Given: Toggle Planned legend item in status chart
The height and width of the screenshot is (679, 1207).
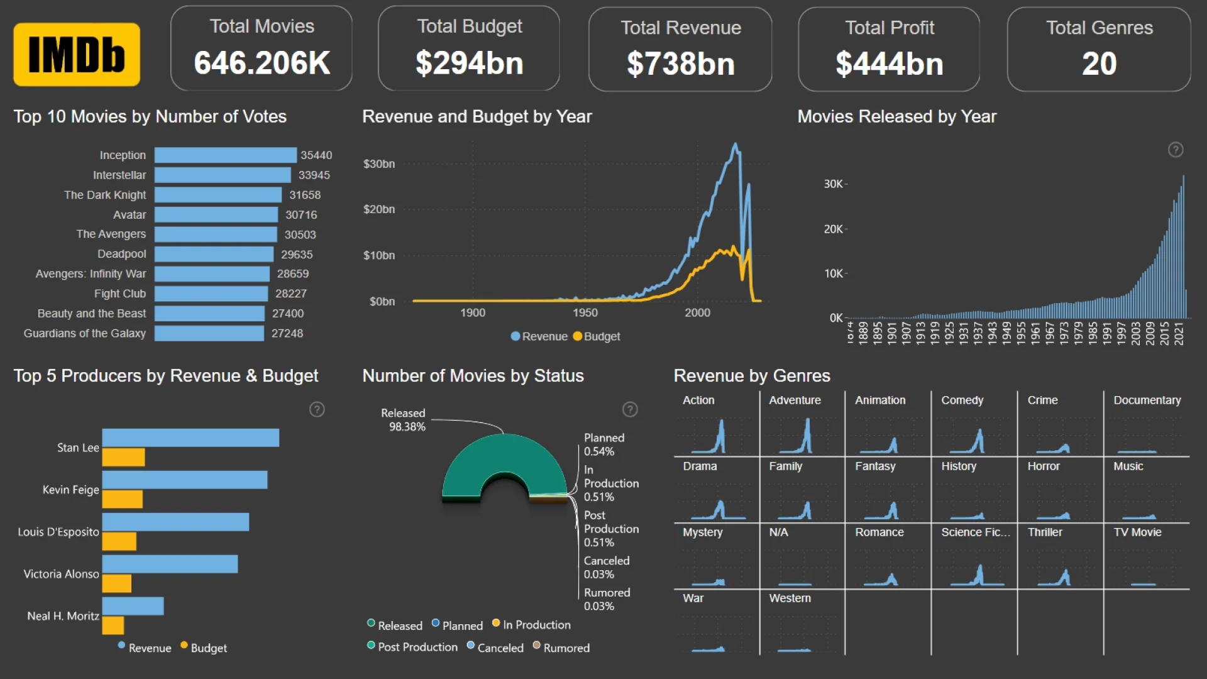Looking at the screenshot, I should point(457,625).
